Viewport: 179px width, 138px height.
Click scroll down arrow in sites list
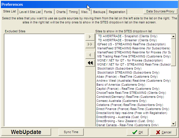tap(173, 124)
